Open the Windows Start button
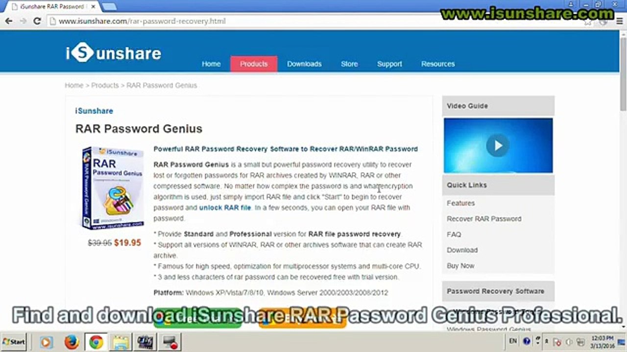 pyautogui.click(x=14, y=342)
